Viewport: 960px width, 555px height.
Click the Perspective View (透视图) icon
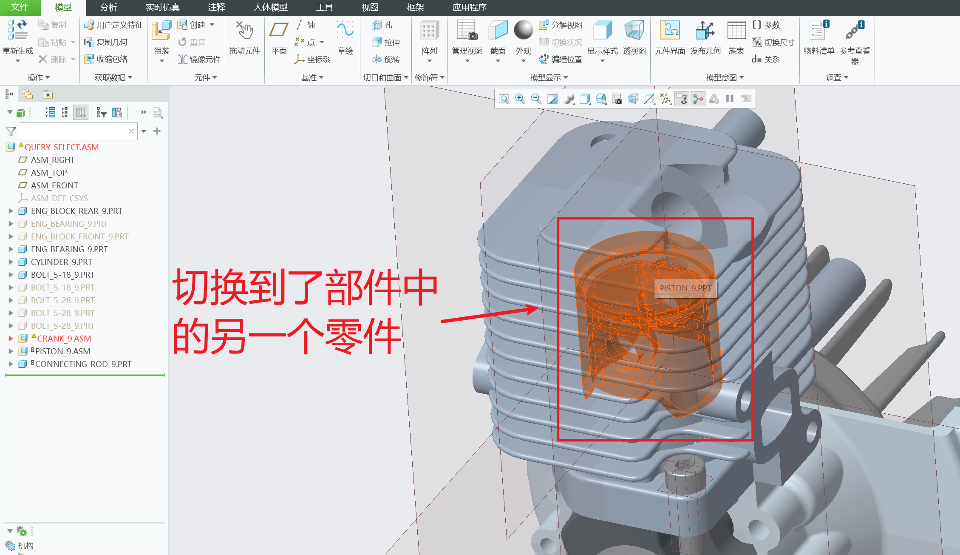pyautogui.click(x=634, y=31)
